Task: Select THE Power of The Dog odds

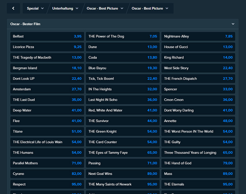Action: click(123, 36)
